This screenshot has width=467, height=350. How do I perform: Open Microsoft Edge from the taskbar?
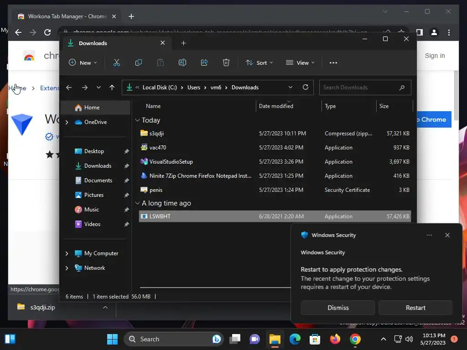click(295, 339)
